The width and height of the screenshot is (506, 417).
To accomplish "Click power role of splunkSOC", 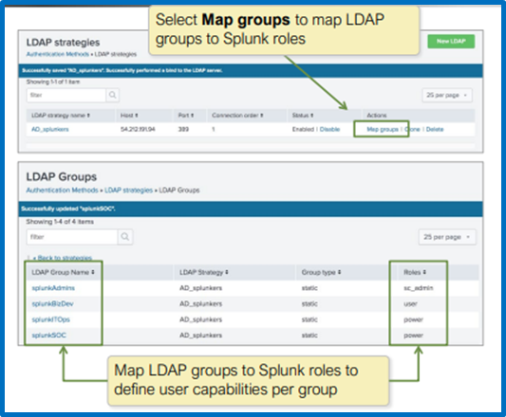I will pyautogui.click(x=413, y=335).
